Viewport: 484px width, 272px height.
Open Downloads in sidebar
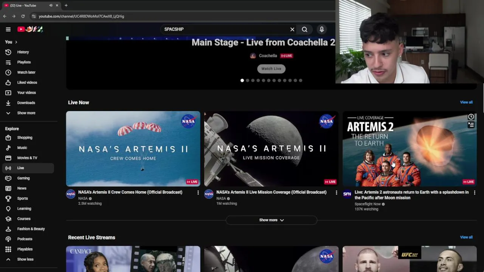[28, 103]
